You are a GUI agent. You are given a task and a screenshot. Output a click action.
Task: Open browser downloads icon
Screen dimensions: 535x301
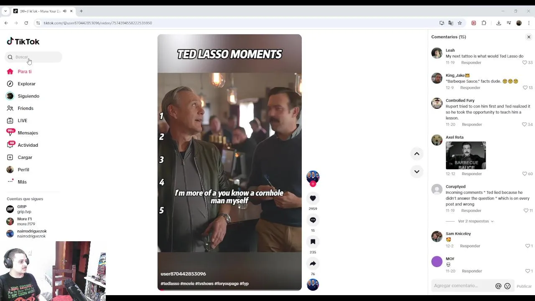[499, 23]
